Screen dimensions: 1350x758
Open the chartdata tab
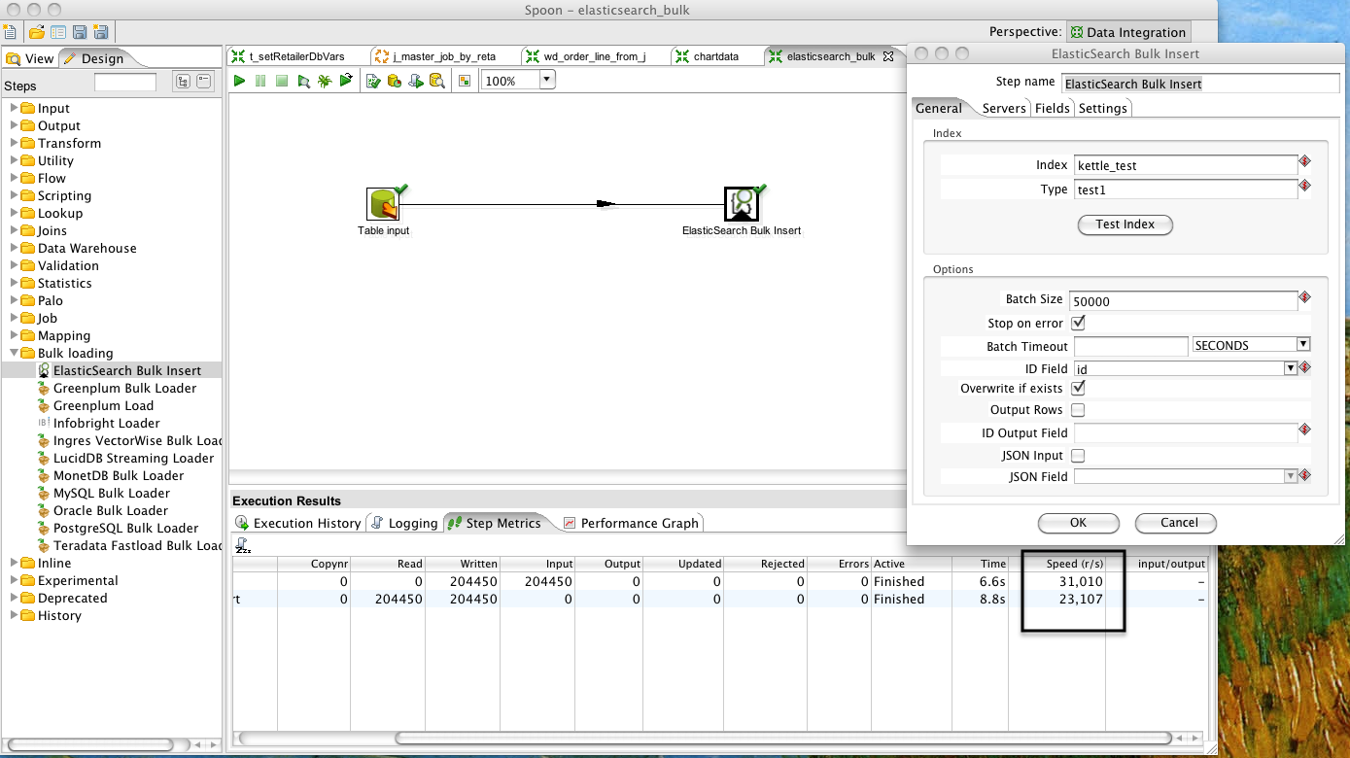click(716, 56)
